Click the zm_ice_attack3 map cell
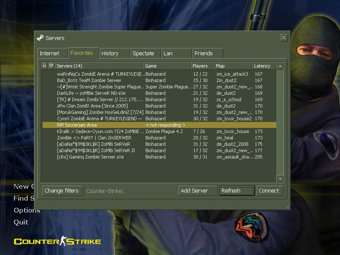The image size is (340, 255). tap(232, 74)
